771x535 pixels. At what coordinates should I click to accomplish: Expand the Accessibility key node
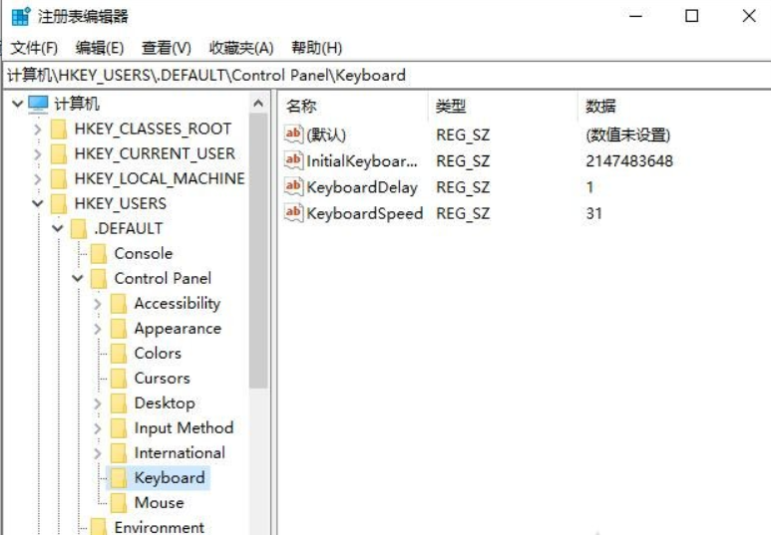point(97,304)
